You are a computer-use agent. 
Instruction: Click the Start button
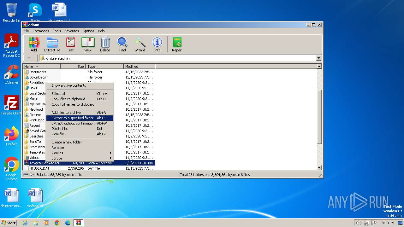(9, 223)
